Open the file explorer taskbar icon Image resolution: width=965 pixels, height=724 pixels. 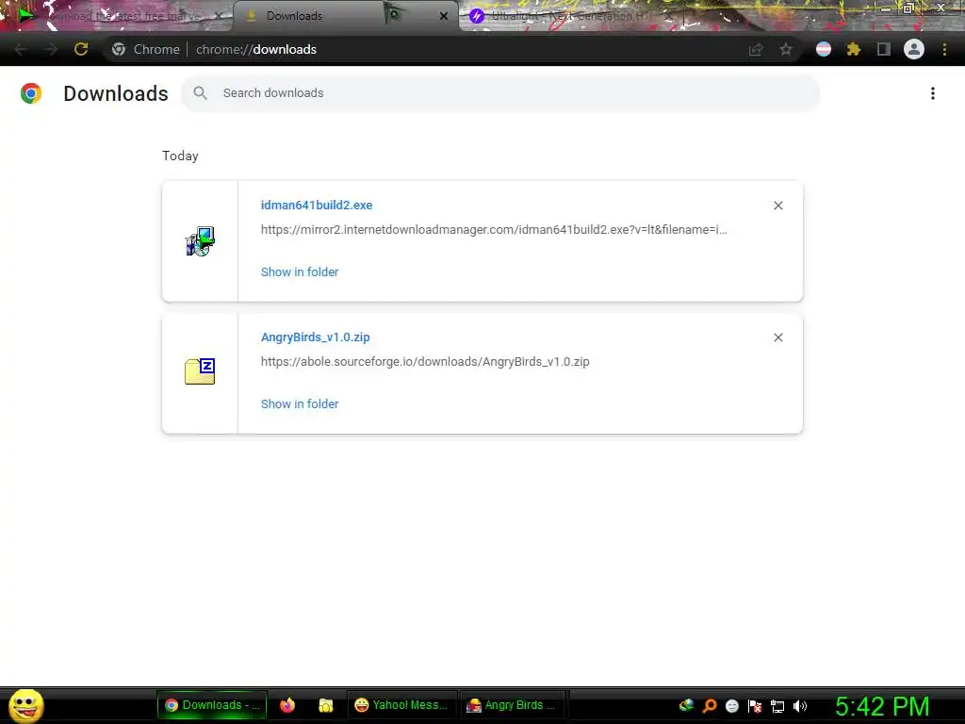click(x=325, y=705)
